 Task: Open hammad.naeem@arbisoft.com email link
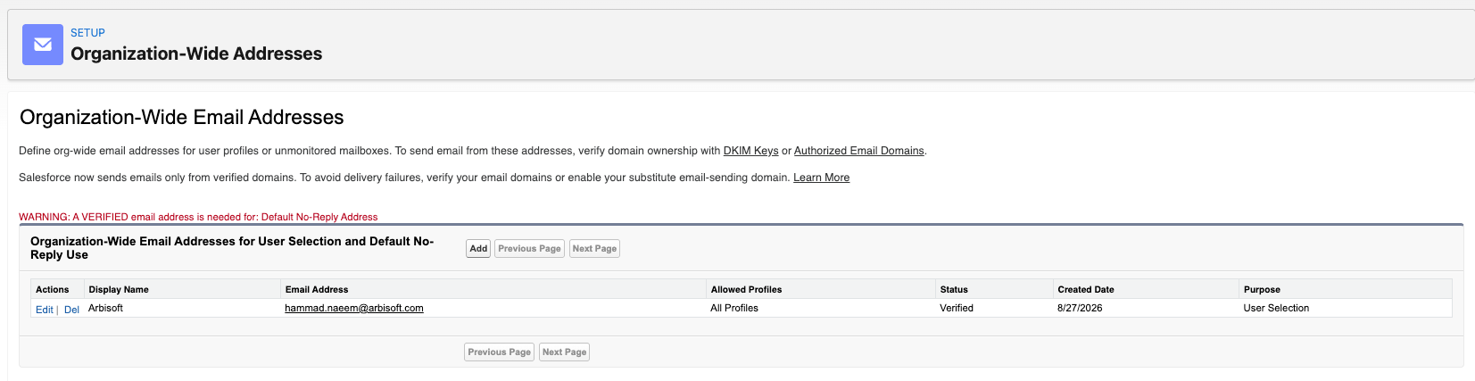click(x=354, y=308)
